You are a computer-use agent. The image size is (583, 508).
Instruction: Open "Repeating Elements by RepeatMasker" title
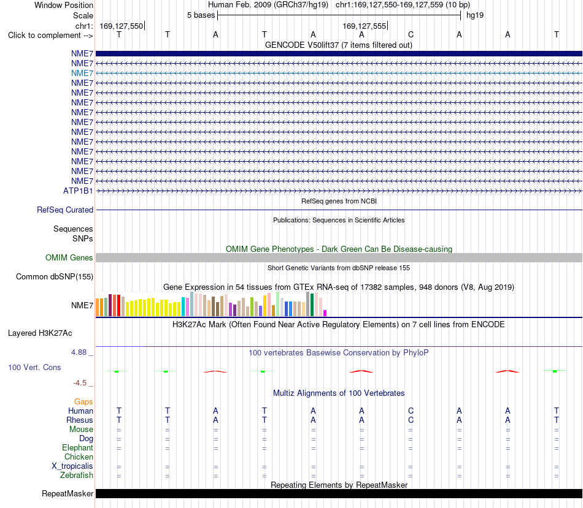pos(339,485)
